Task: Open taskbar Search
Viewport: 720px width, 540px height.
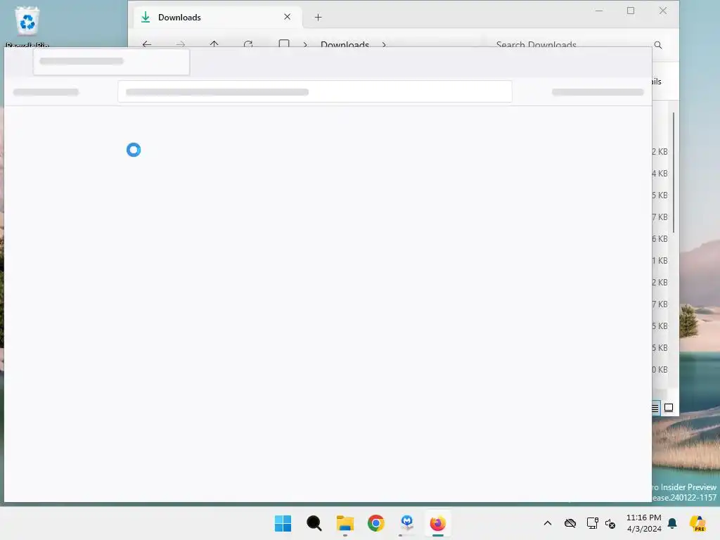Action: tap(314, 523)
